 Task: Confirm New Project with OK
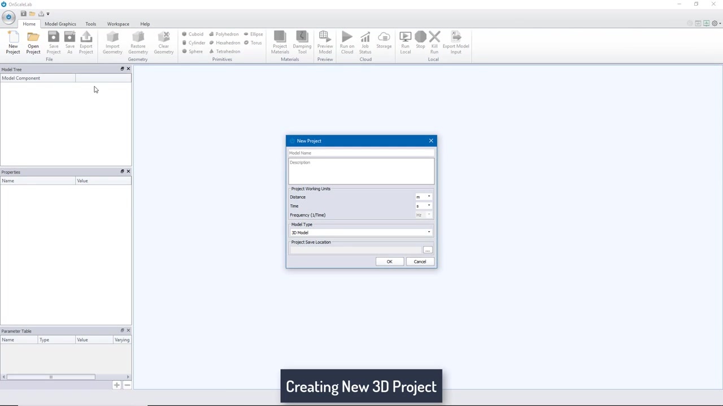389,262
